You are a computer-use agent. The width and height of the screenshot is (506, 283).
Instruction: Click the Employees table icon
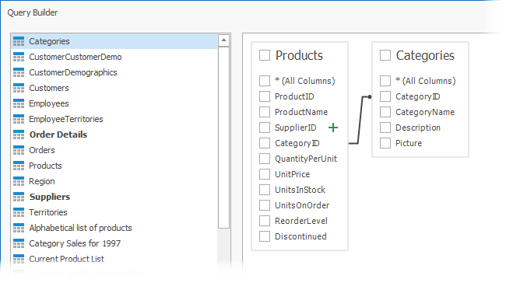coord(19,103)
